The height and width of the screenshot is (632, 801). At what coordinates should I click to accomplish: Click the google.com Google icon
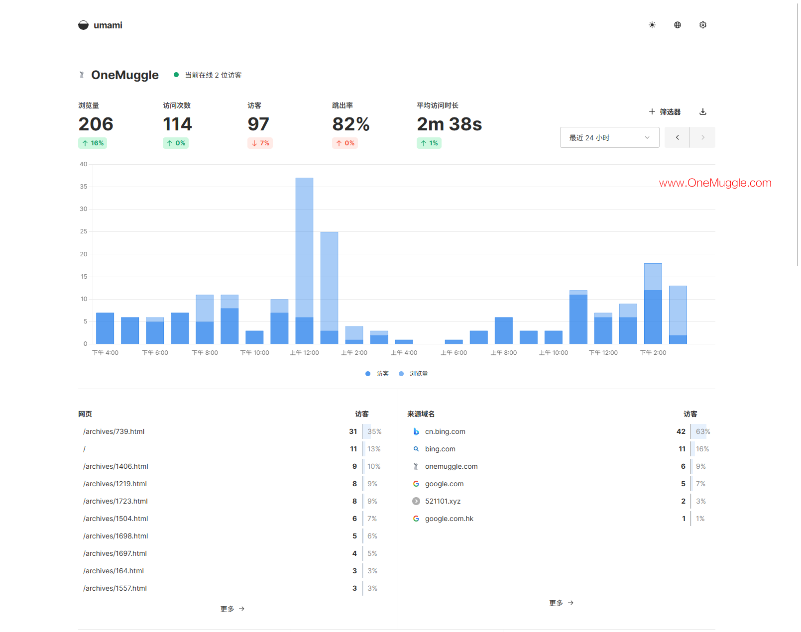416,484
